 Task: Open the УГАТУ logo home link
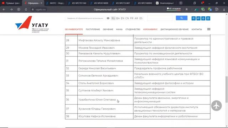point(32,24)
